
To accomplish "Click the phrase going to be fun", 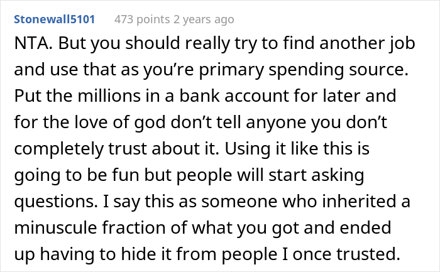I will pos(77,176).
